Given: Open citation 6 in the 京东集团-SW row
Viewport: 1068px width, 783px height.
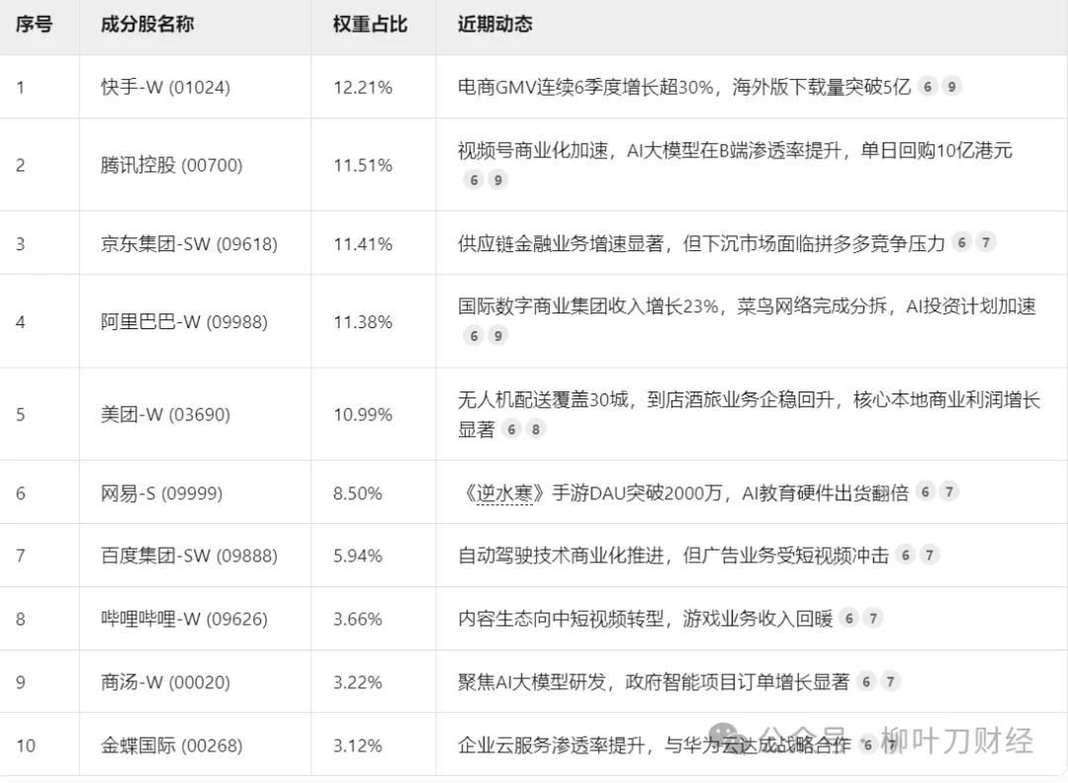Looking at the screenshot, I should tap(961, 242).
